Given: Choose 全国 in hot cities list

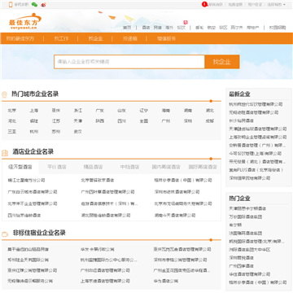Looking at the screenshot, I should (x=144, y=121).
